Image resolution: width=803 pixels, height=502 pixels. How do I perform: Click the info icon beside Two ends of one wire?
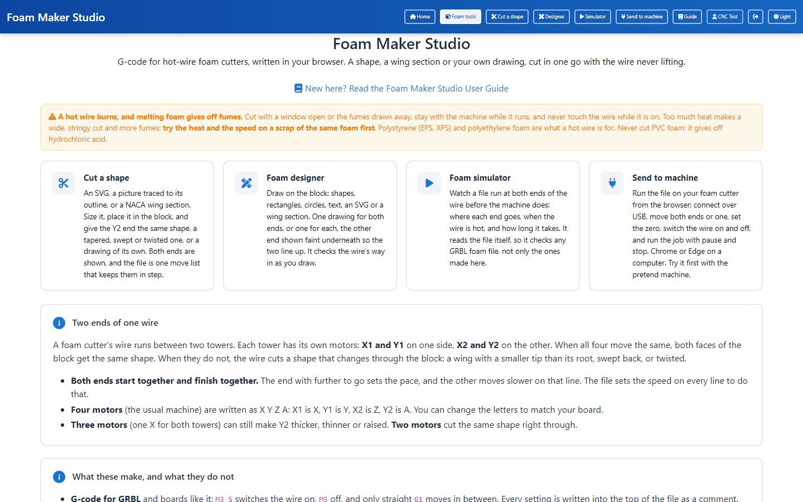(59, 323)
